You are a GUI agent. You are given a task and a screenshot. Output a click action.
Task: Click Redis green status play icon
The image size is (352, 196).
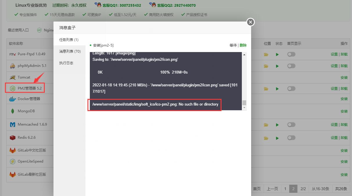point(277,138)
